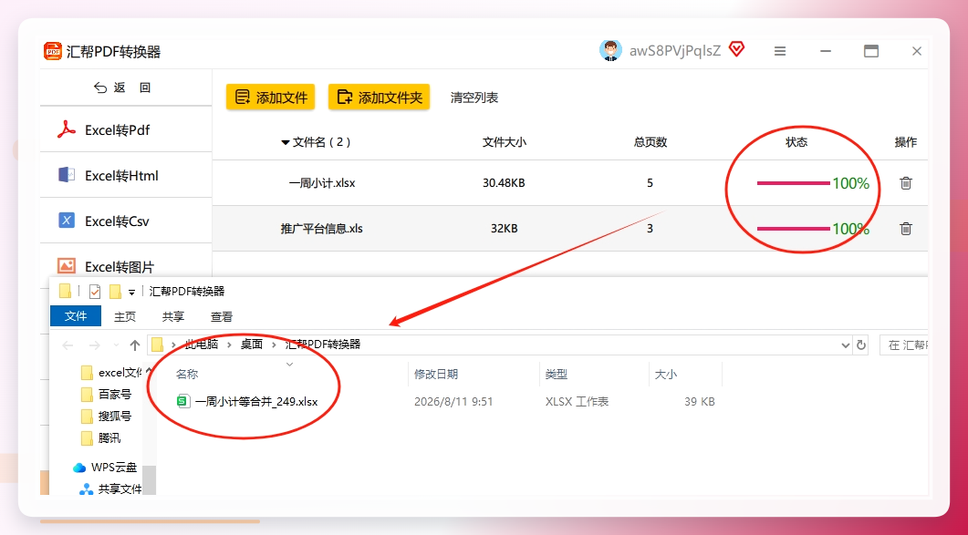Image resolution: width=968 pixels, height=535 pixels.
Task: Click the 添加文件夹 button
Action: [x=379, y=97]
